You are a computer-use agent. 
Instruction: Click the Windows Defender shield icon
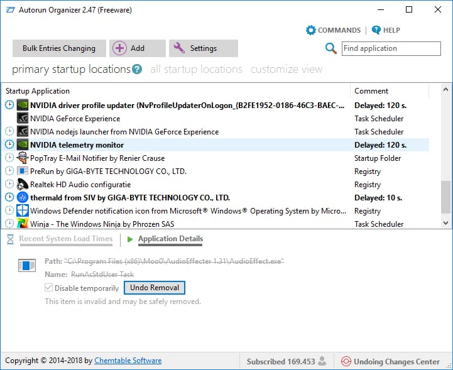click(x=23, y=211)
